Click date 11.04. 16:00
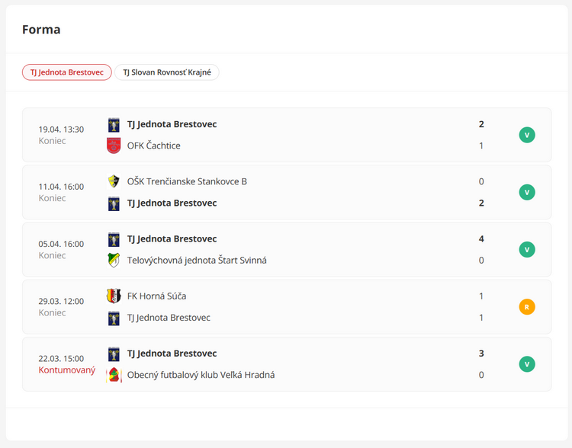Image resolution: width=572 pixels, height=448 pixels. tap(61, 187)
